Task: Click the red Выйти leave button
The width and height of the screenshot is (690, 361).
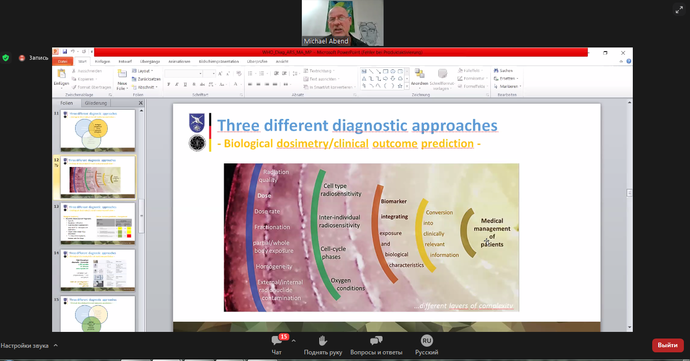Action: pyautogui.click(x=668, y=345)
